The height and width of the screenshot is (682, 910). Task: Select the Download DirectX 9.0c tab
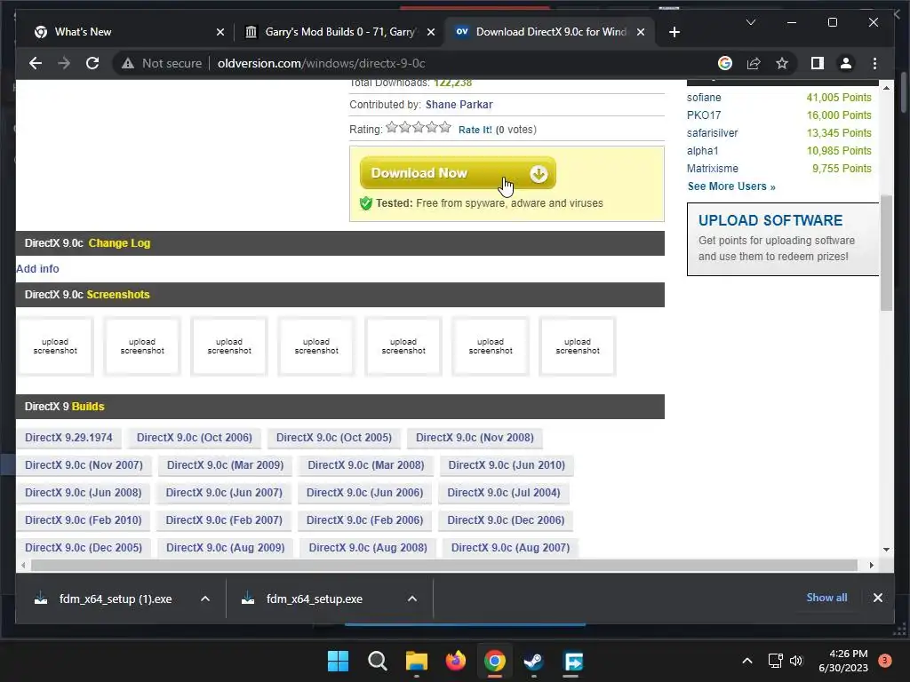pyautogui.click(x=549, y=32)
